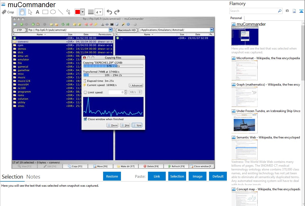The image size is (305, 206).
Task: Click the key icon in muCommander toolbar
Action: pos(96,24)
